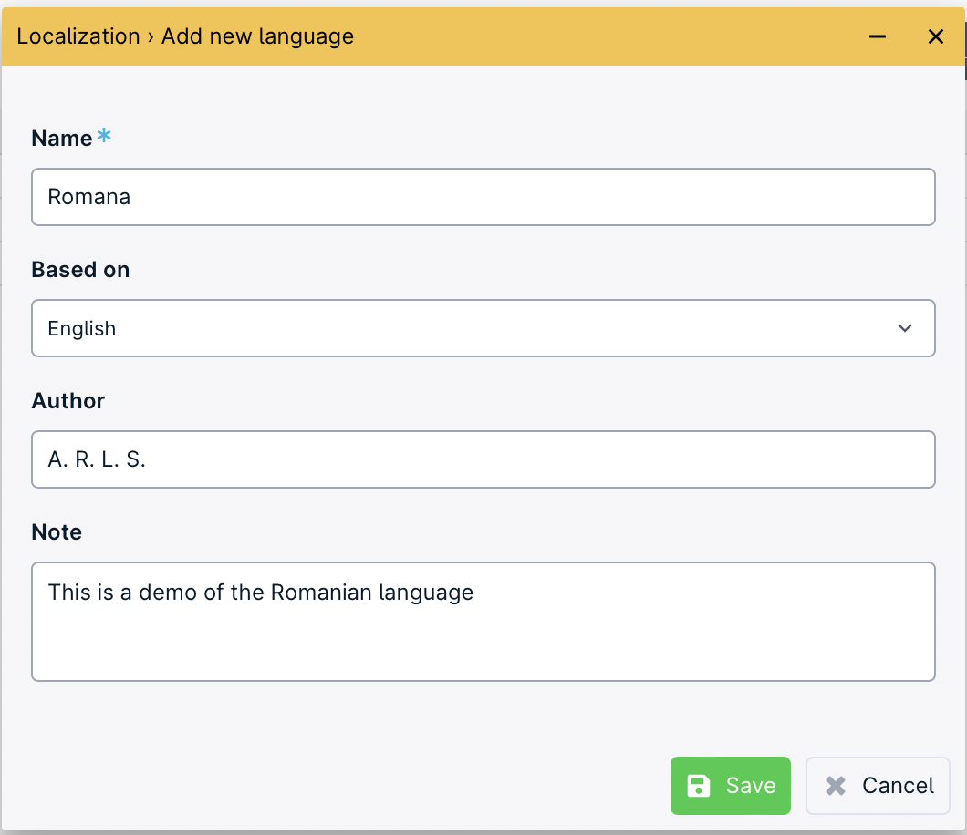
Task: Minimize the Add new language dialog
Action: (877, 36)
